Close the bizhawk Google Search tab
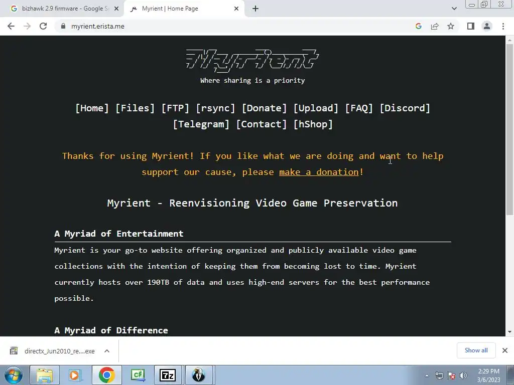This screenshot has height=385, width=514. tap(116, 9)
